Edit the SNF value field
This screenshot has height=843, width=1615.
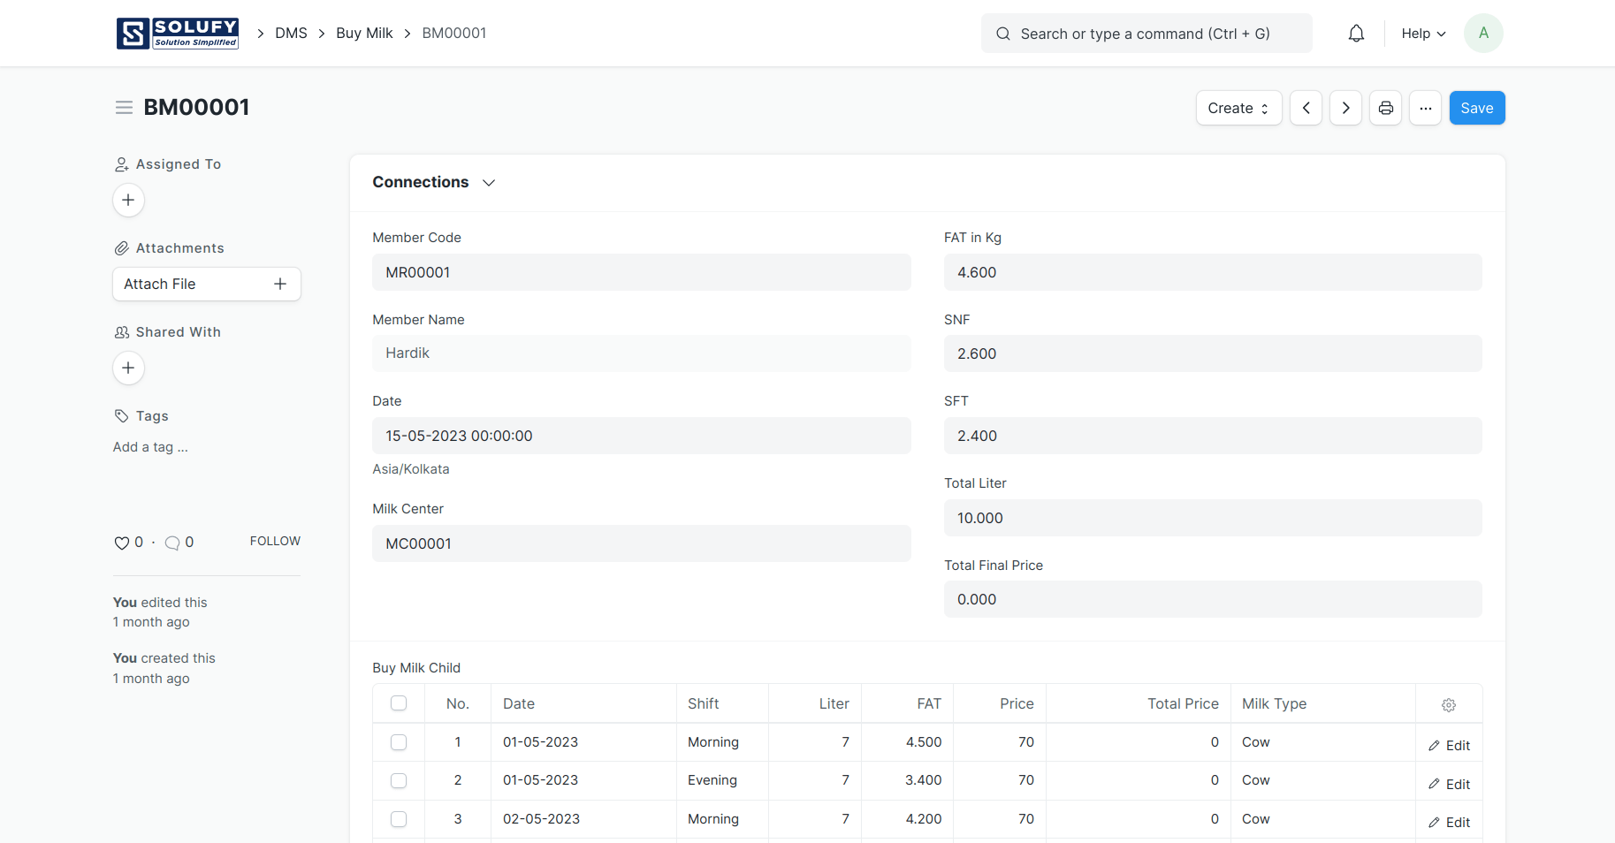pos(1213,353)
